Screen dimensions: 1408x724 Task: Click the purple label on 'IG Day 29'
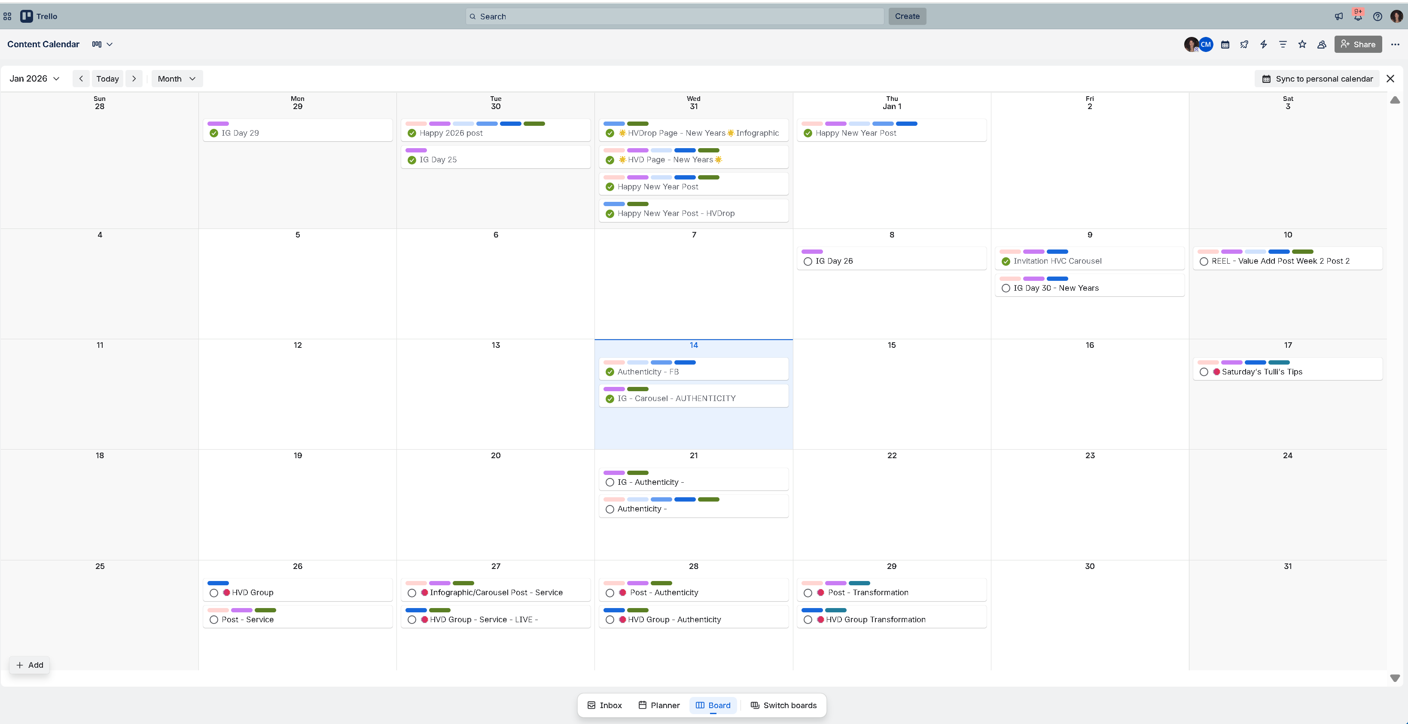coord(219,123)
